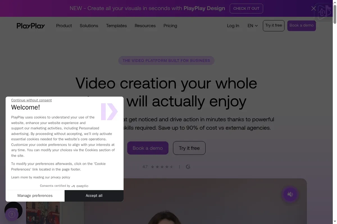Close the top announcement banner
The image size is (337, 224).
click(x=313, y=8)
